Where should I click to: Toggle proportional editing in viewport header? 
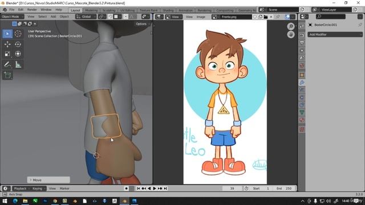(125, 17)
